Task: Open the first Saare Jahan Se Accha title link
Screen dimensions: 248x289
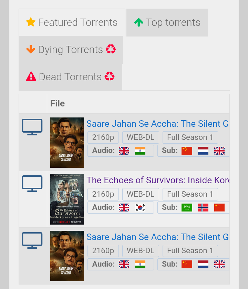Action: pos(157,124)
